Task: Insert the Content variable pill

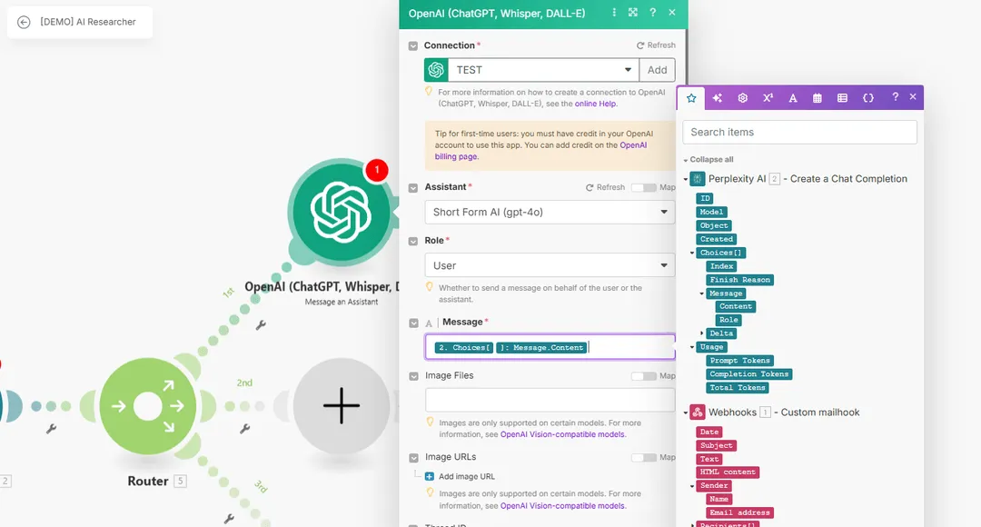Action: click(735, 307)
